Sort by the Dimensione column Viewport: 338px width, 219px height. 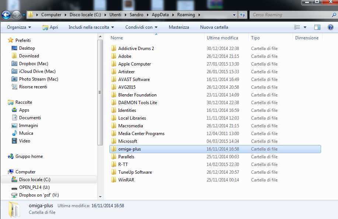307,38
